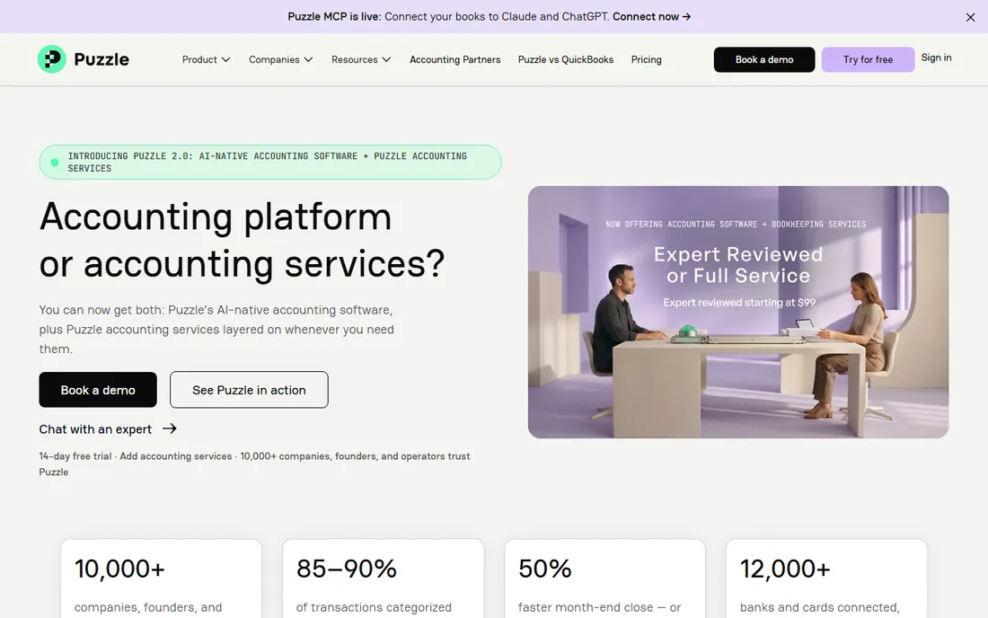Click the 'Accounting platform or accounting services?' headline
Image resolution: width=988 pixels, height=618 pixels.
coord(242,240)
